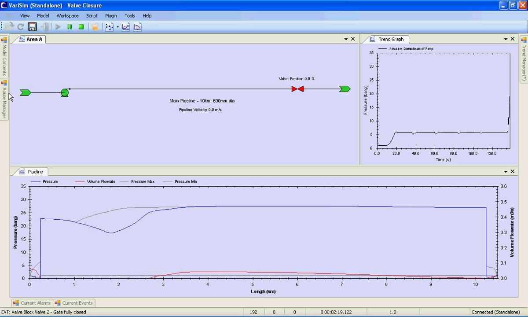The height and width of the screenshot is (317, 528).
Task: Select the green inlet source node
Action: click(x=26, y=92)
